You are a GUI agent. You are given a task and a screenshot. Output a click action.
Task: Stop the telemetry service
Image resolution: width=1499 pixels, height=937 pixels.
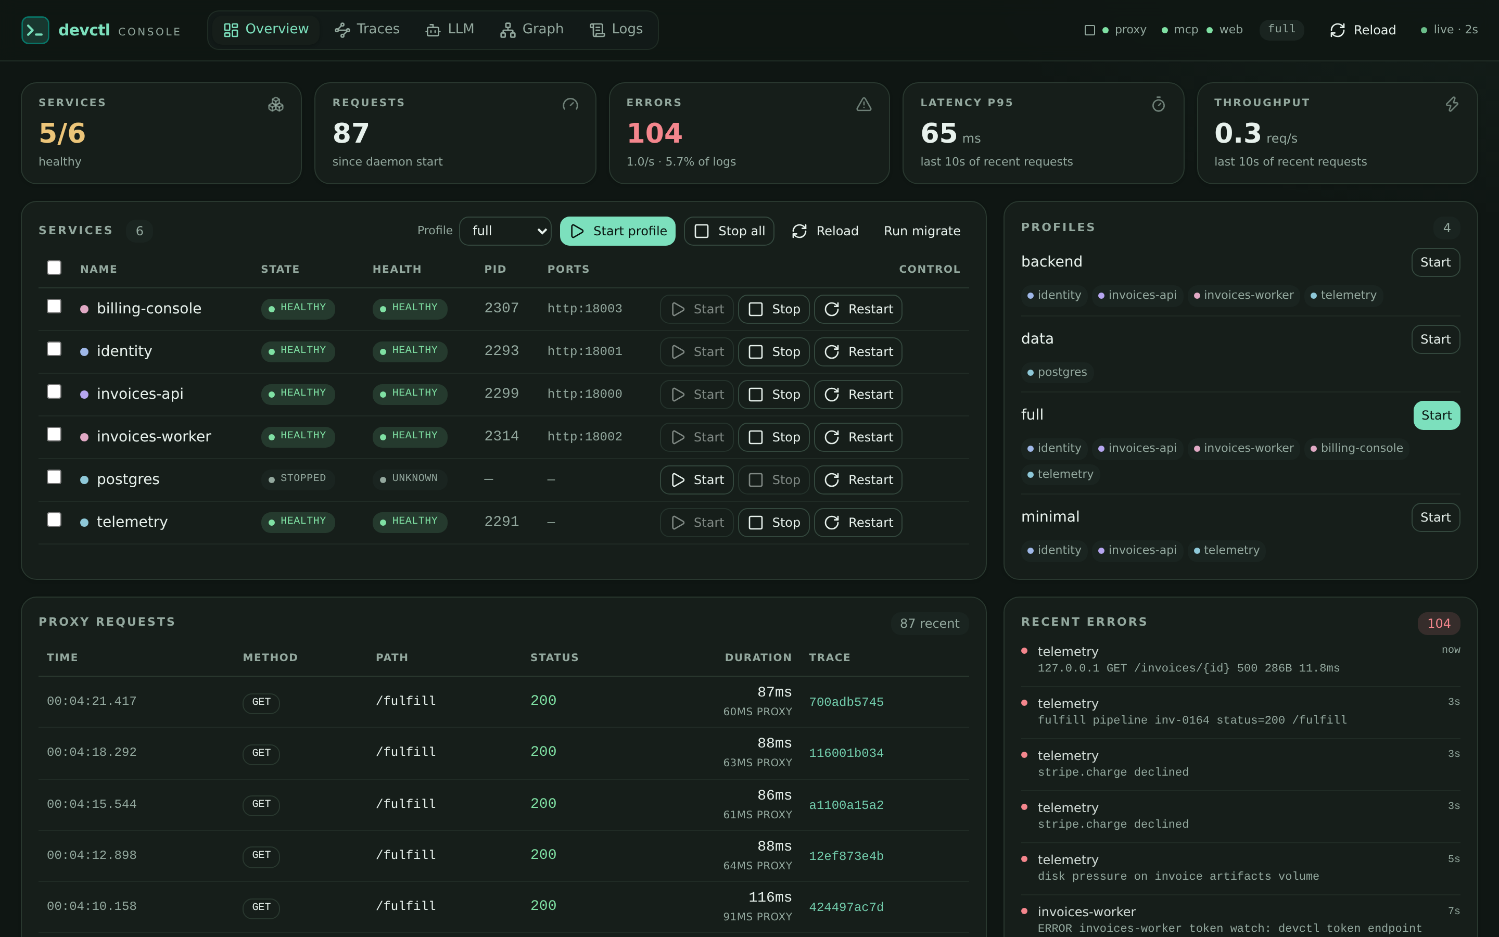tap(773, 523)
